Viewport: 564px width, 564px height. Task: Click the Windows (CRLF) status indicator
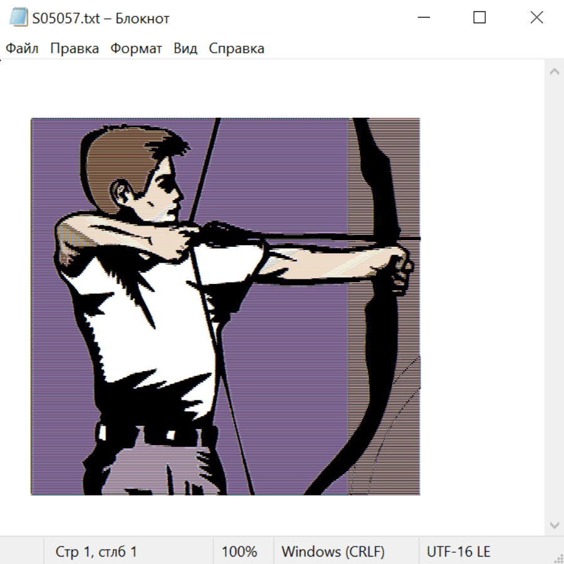(x=333, y=552)
